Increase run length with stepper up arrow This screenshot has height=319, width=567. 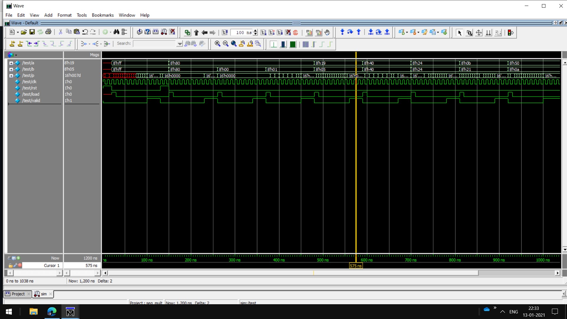[x=255, y=31]
